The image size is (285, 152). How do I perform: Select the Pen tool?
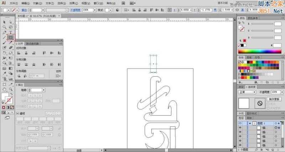[x=4, y=32]
